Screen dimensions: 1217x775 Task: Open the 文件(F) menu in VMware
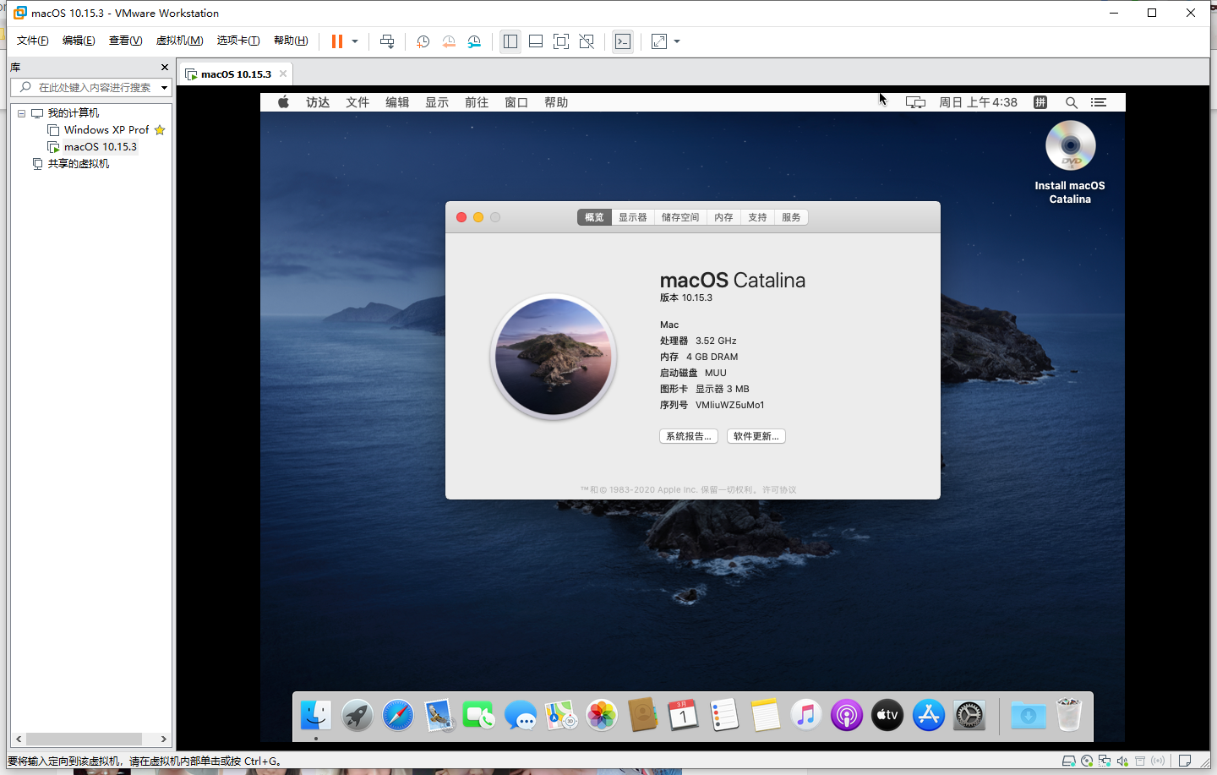click(x=33, y=41)
